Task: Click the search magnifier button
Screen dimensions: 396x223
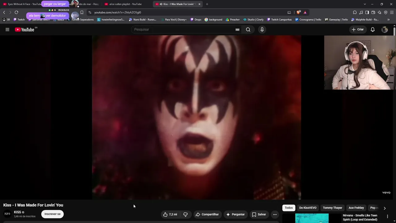Action: (248, 29)
